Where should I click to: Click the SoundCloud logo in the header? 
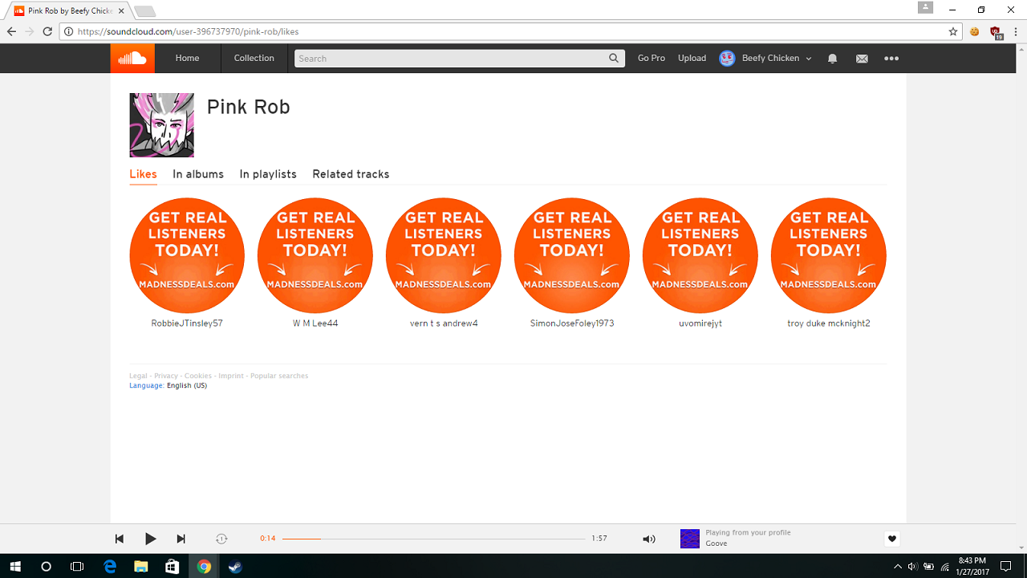click(x=132, y=58)
